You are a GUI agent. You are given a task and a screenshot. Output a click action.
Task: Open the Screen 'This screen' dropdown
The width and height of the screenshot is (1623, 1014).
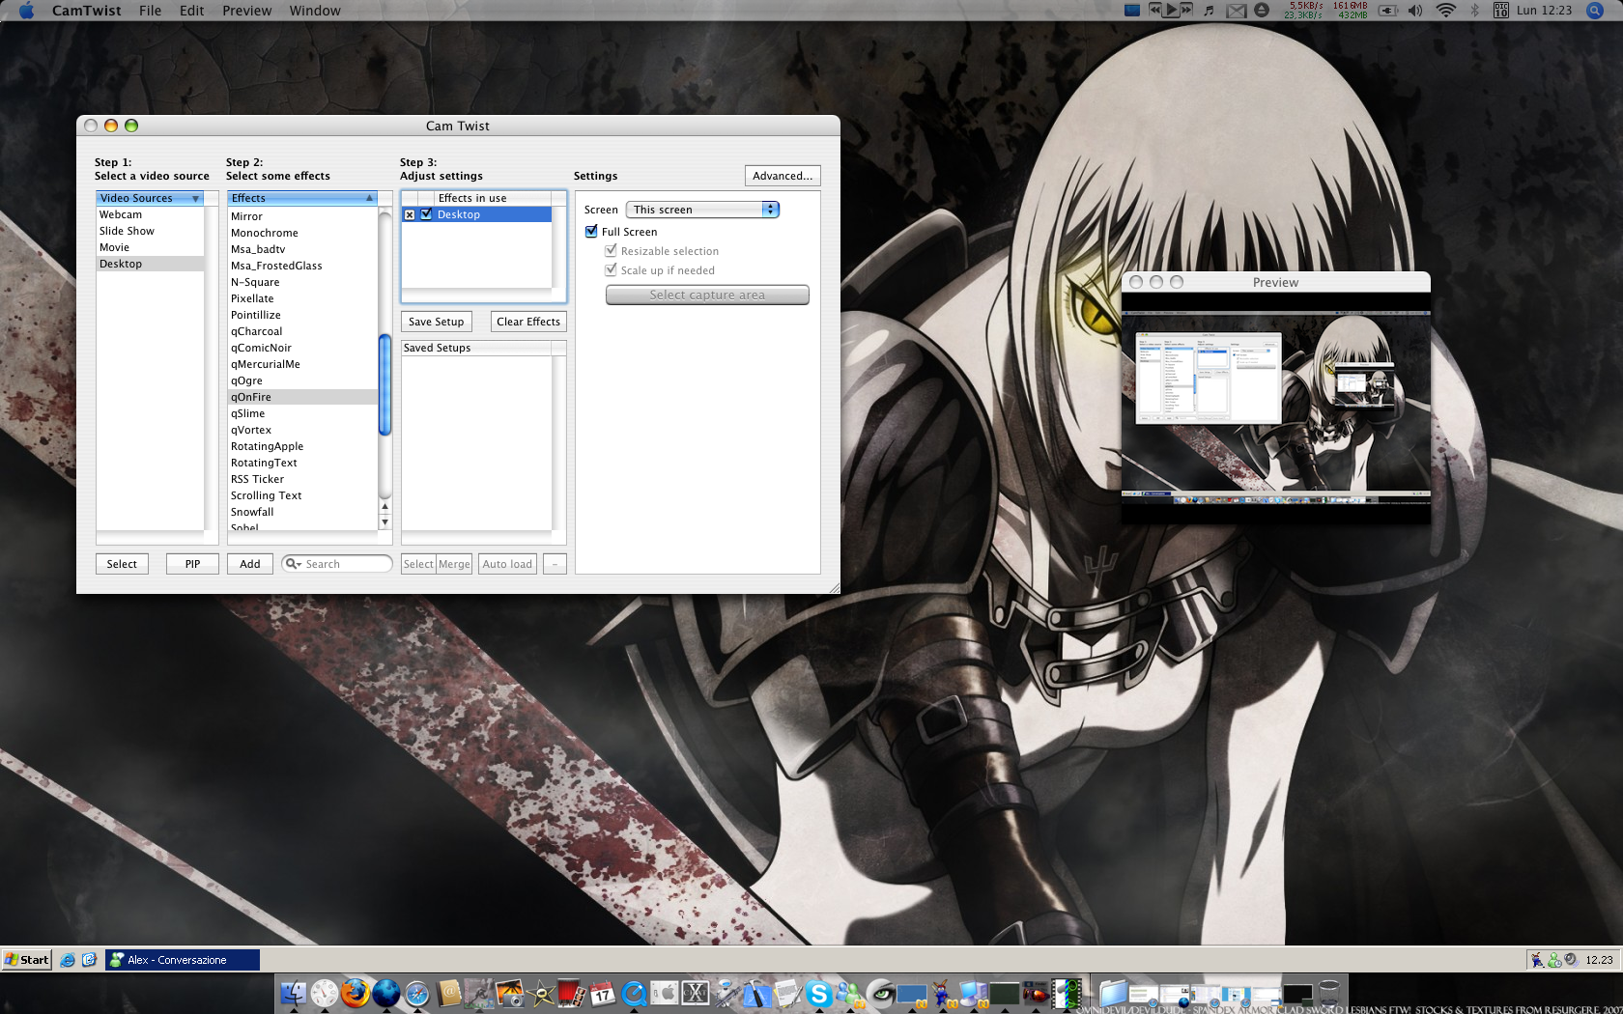pos(702,210)
